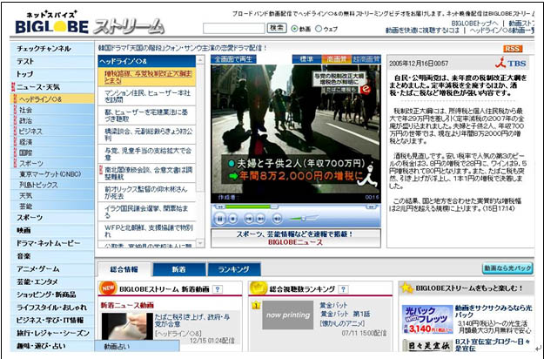
Task: Select the 動画 search radio button
Action: click(294, 29)
